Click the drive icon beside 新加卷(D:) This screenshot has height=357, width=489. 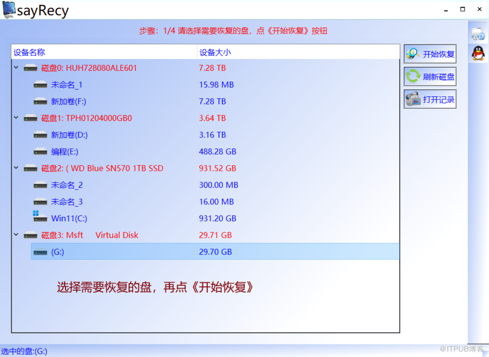click(41, 135)
